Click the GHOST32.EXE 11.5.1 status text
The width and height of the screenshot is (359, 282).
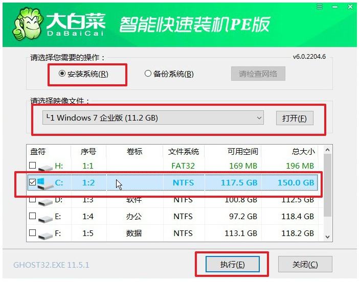(51, 265)
